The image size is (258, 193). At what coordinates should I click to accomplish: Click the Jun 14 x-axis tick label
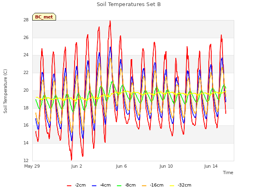211,166
